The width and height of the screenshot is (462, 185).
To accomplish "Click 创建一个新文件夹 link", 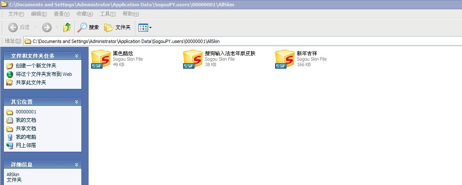I will click(36, 66).
